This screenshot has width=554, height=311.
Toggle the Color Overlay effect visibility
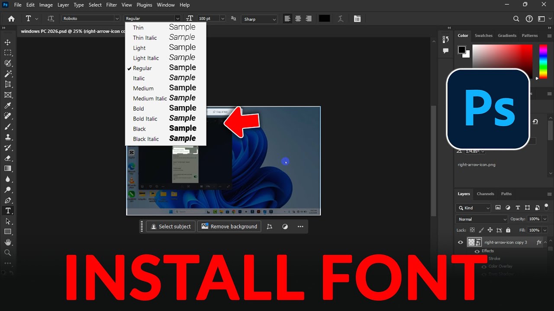pyautogui.click(x=484, y=267)
